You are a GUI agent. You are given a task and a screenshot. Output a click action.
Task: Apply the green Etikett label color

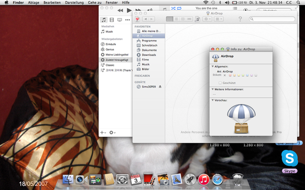point(243,75)
